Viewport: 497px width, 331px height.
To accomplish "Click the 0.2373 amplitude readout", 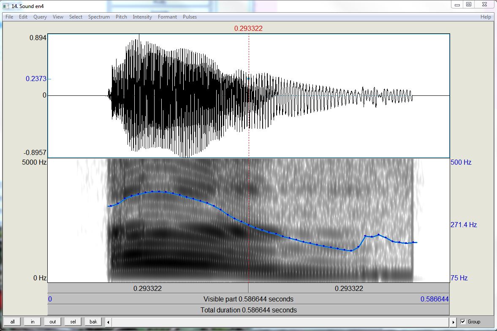I will pos(36,79).
